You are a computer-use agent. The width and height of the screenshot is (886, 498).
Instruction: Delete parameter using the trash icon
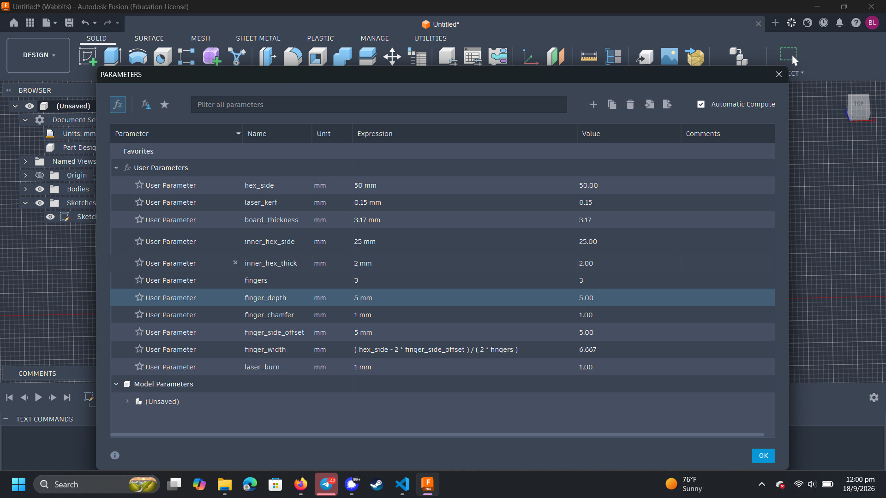tap(630, 105)
